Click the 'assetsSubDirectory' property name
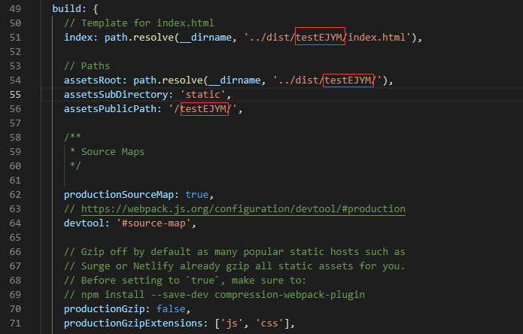The image size is (523, 334). point(116,95)
